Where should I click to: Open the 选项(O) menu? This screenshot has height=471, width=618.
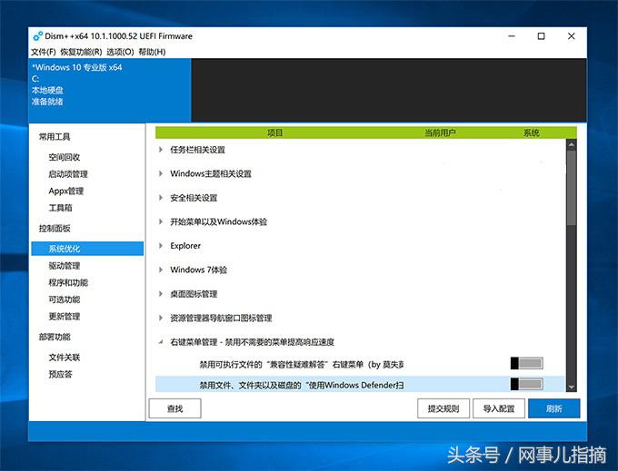tap(120, 52)
